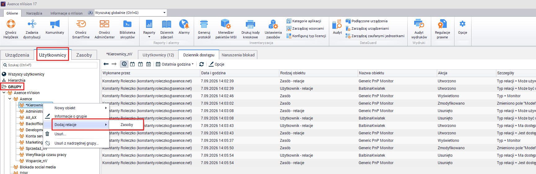
Task: Open Menedżer pakietów MSI
Action: point(226,29)
